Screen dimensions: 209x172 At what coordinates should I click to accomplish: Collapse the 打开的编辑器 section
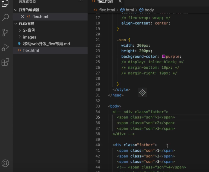[x=16, y=10]
